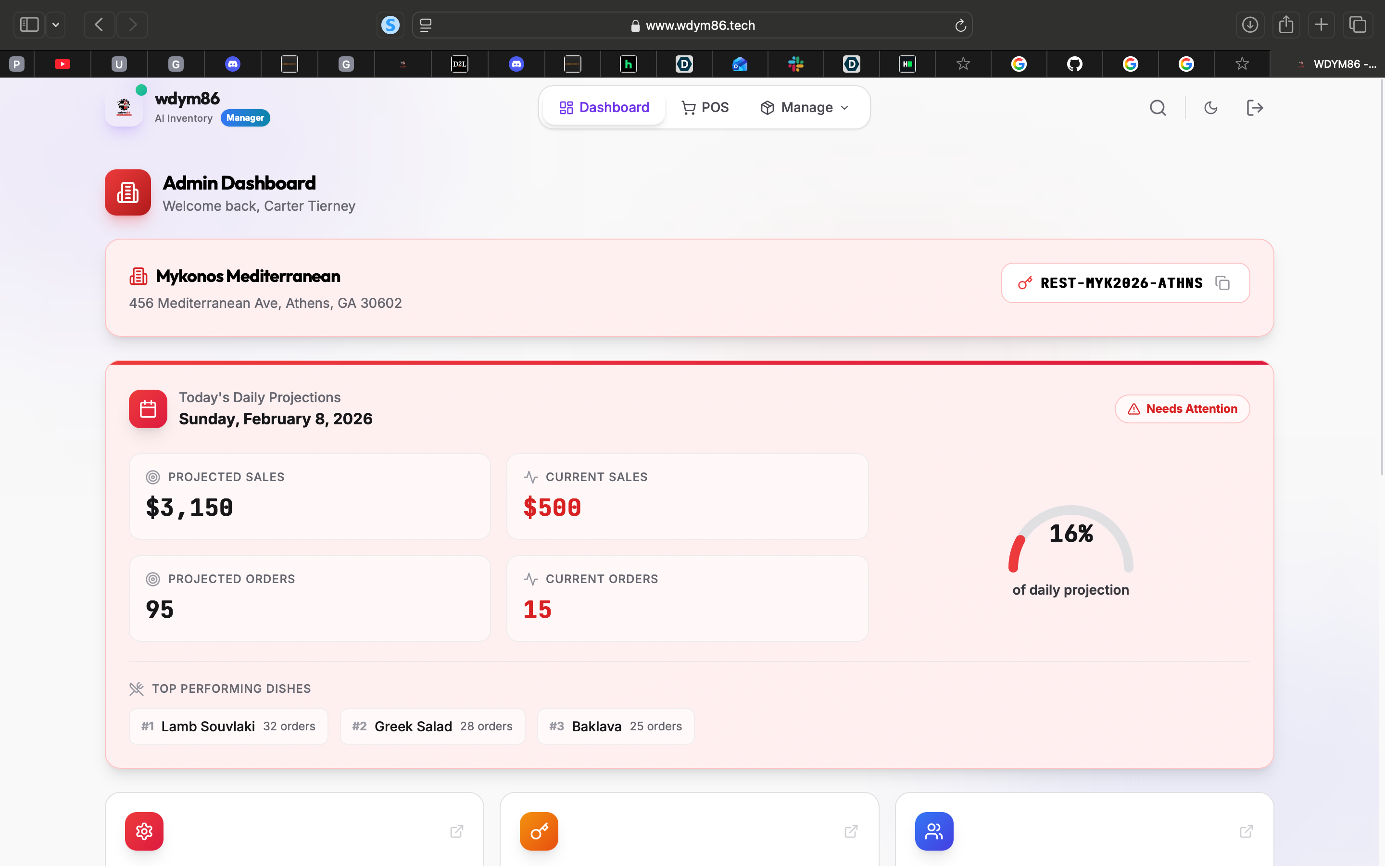1385x866 pixels.
Task: Switch to the POS tab
Action: [x=705, y=108]
